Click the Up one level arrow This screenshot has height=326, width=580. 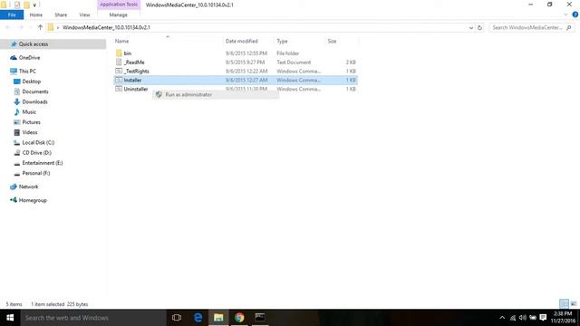tap(40, 27)
